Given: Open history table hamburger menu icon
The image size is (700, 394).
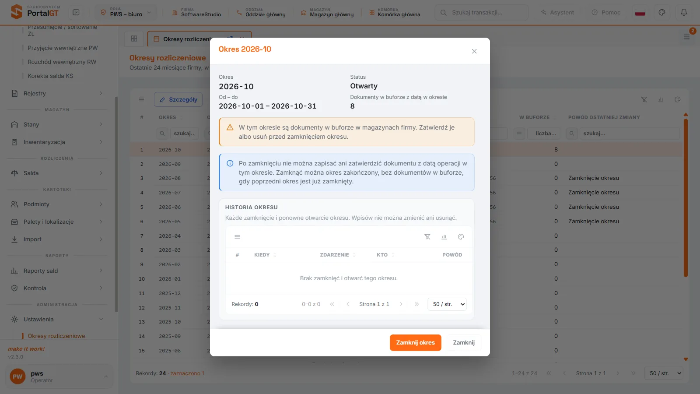Looking at the screenshot, I should tap(237, 237).
